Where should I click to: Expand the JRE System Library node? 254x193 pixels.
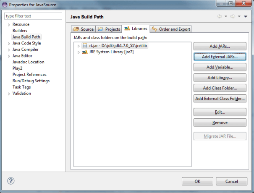point(79,52)
